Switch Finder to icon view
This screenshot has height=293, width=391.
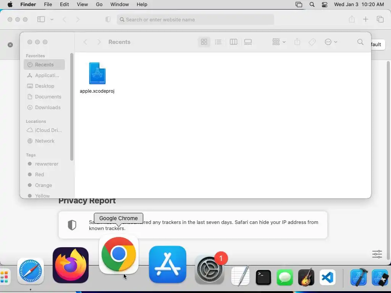204,42
